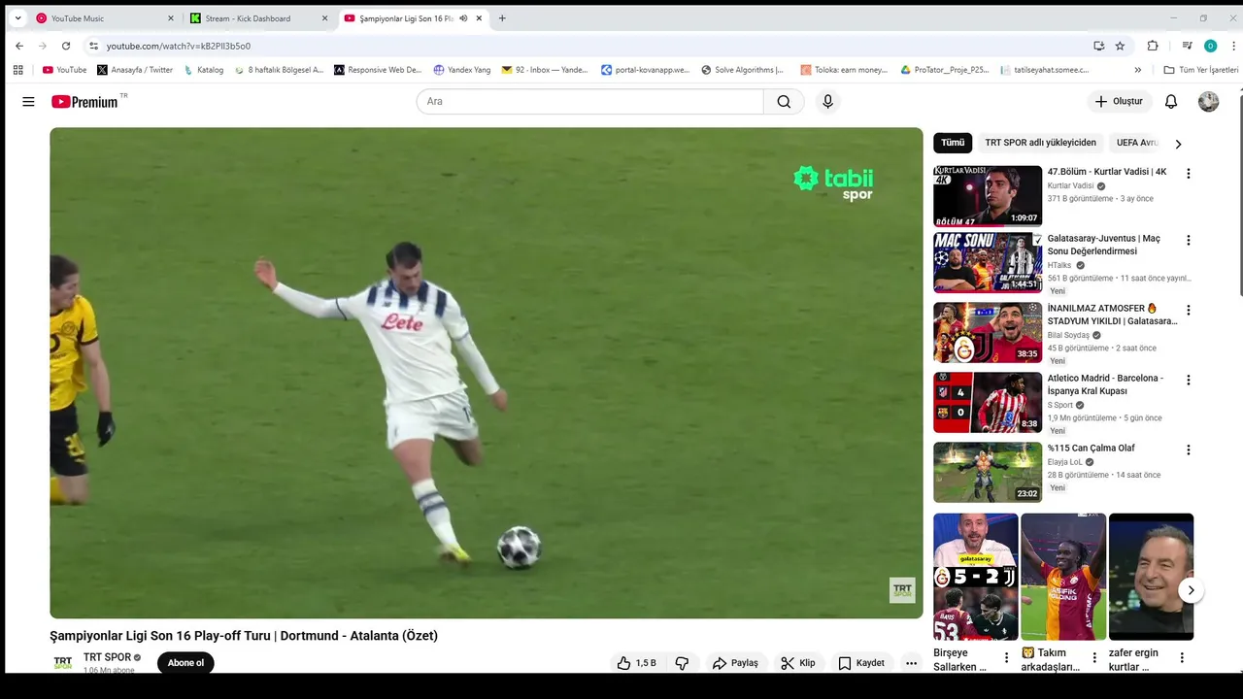Open options for Galatasaray-Juventus video
This screenshot has height=699, width=1243.
point(1188,240)
